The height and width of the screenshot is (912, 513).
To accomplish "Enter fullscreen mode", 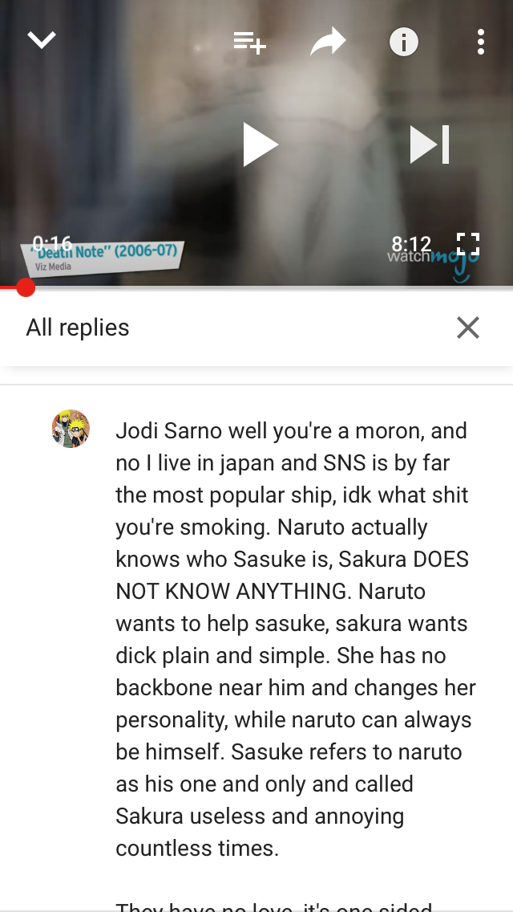I will pyautogui.click(x=467, y=244).
